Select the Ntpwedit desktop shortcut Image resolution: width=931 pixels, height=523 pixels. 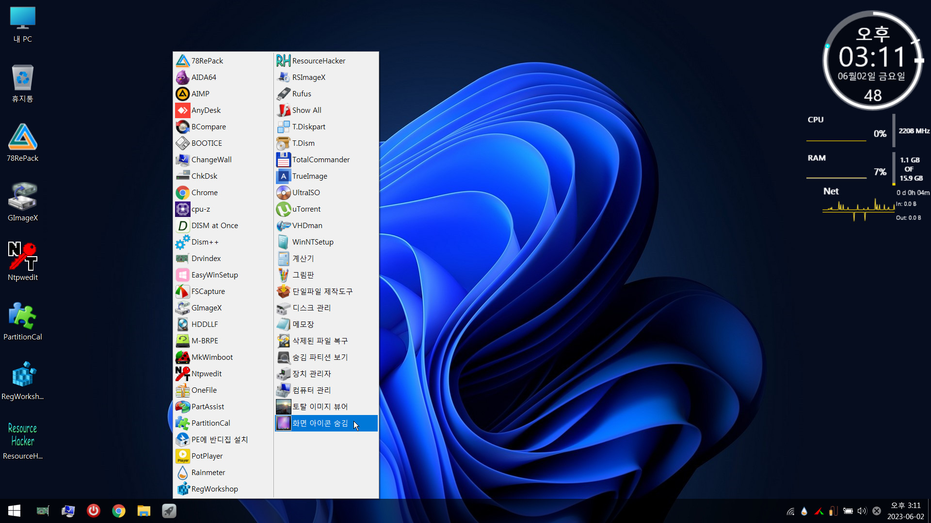[22, 262]
